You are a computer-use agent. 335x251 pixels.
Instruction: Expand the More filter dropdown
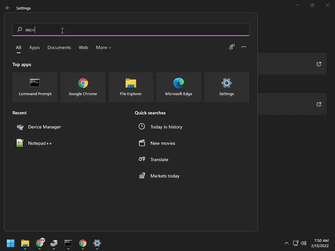tap(104, 47)
